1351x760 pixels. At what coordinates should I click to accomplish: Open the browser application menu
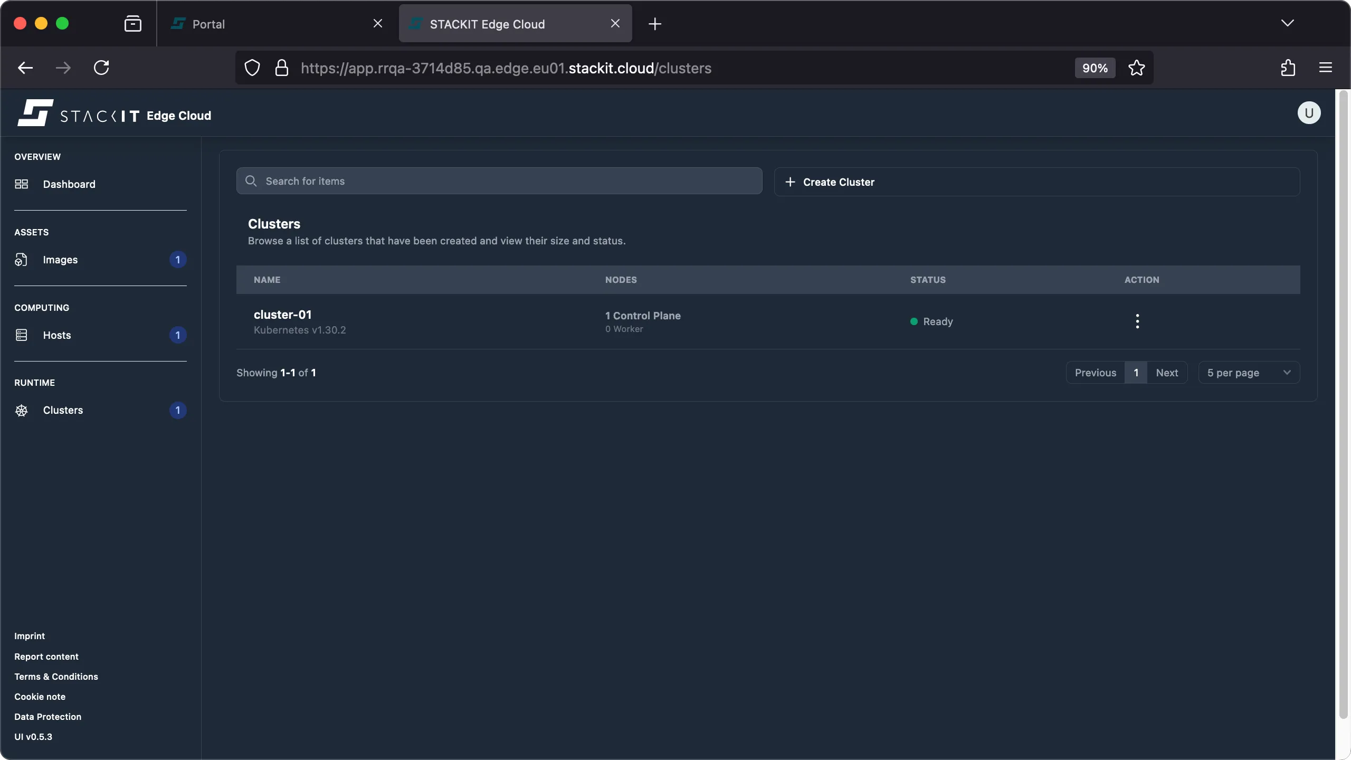point(1325,68)
